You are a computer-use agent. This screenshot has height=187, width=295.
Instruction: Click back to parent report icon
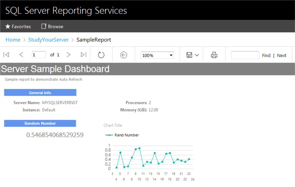click(124, 55)
